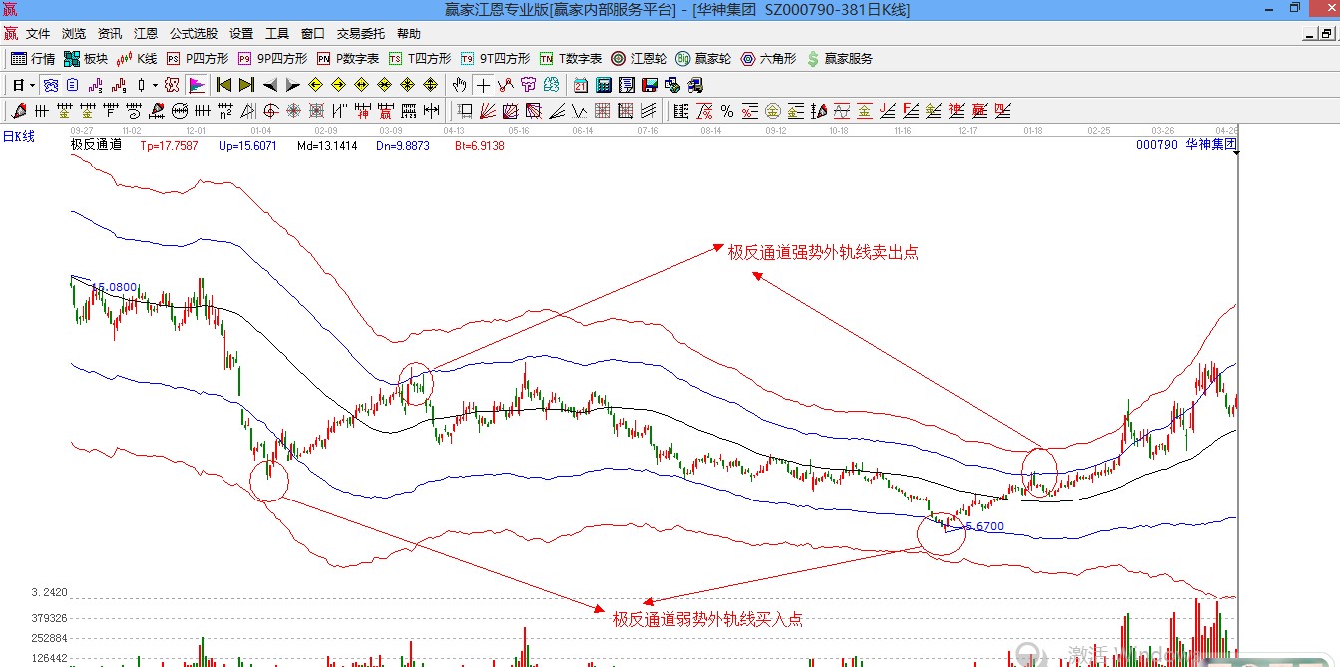Click the 行情 quotes button
Image resolution: width=1340 pixels, height=667 pixels.
[x=33, y=59]
